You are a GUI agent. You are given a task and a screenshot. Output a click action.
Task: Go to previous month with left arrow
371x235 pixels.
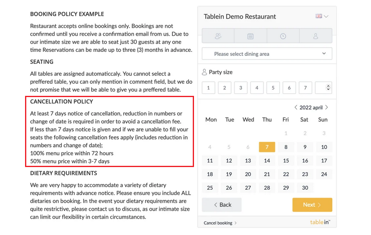(x=296, y=107)
